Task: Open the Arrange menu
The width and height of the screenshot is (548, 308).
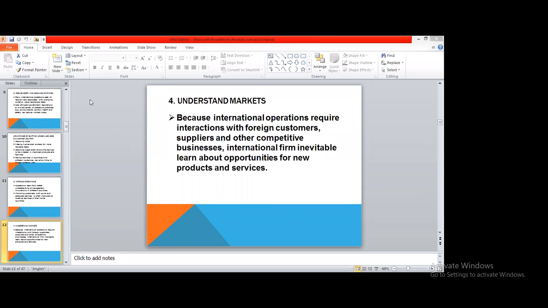Action: tap(320, 63)
